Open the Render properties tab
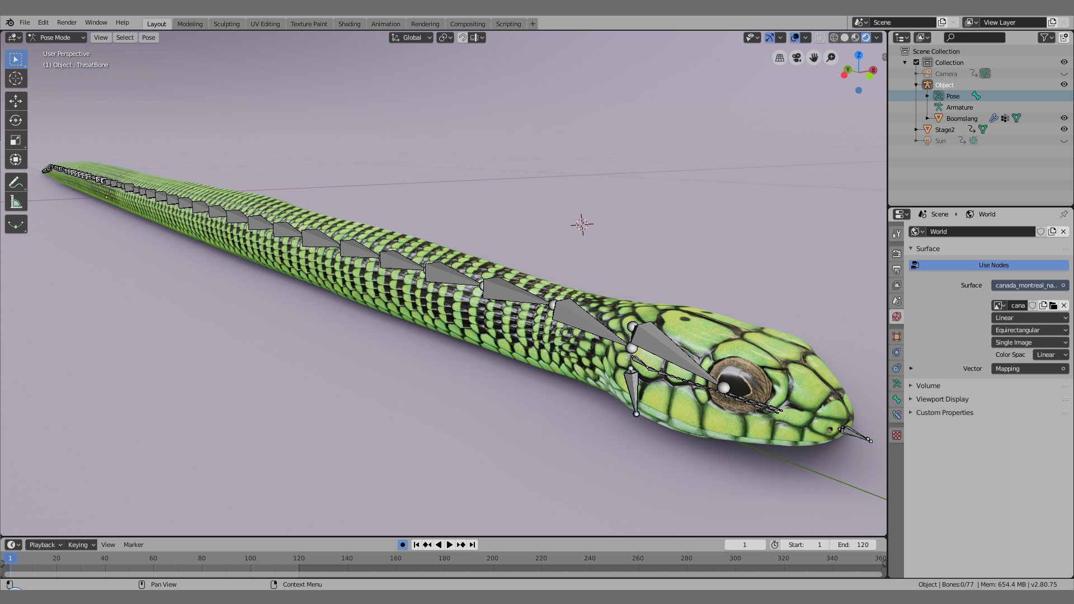This screenshot has width=1074, height=604. pyautogui.click(x=897, y=253)
